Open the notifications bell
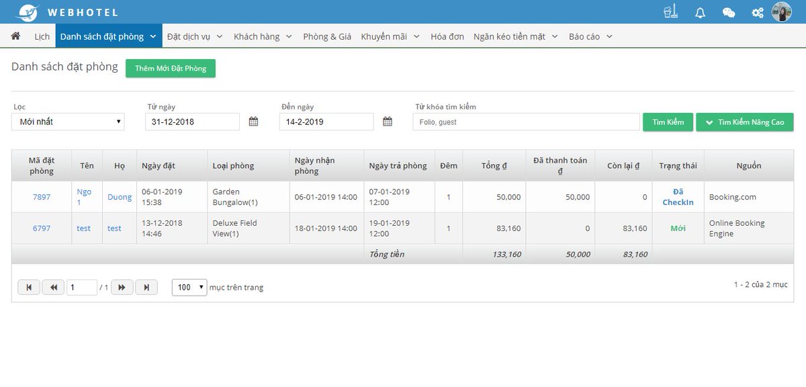806x387 pixels. pyautogui.click(x=700, y=12)
